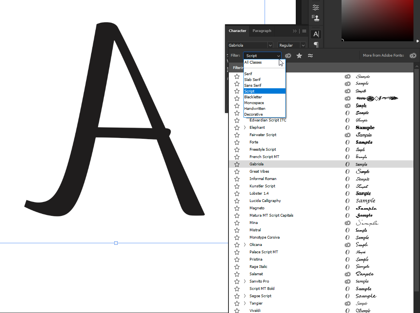
Task: Expand the Elephant font family chevron
Action: pos(245,127)
